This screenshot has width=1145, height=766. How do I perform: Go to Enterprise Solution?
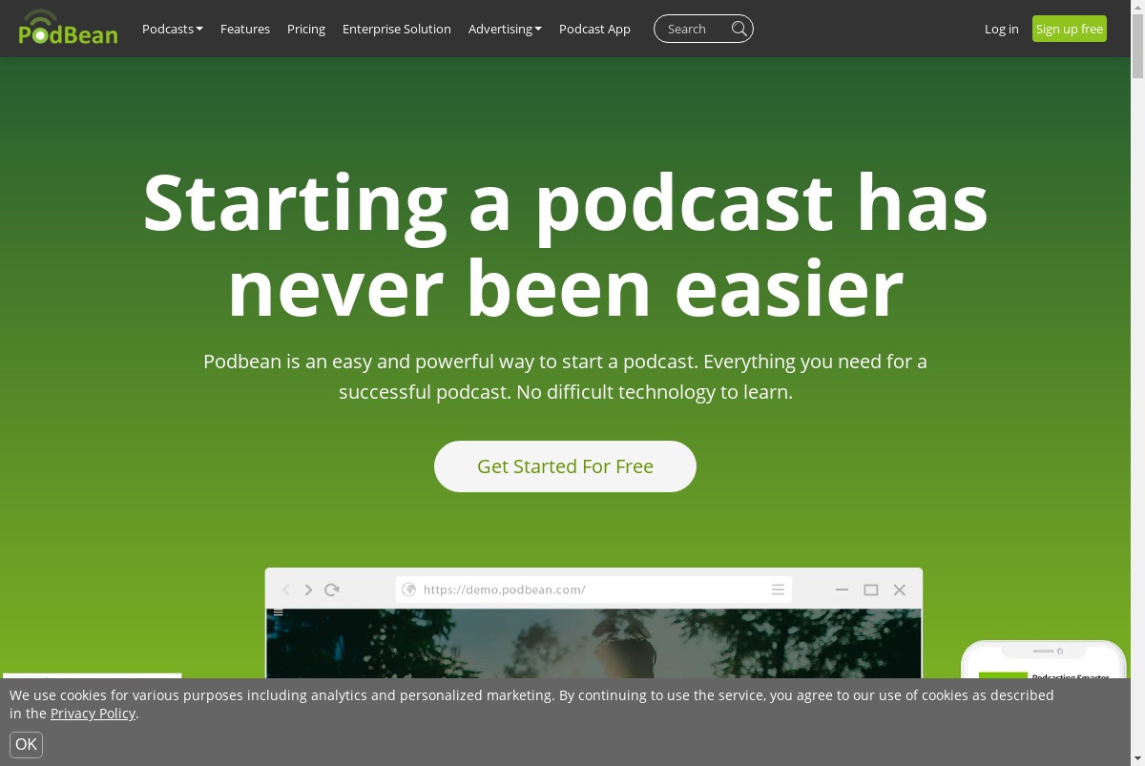[x=397, y=29]
